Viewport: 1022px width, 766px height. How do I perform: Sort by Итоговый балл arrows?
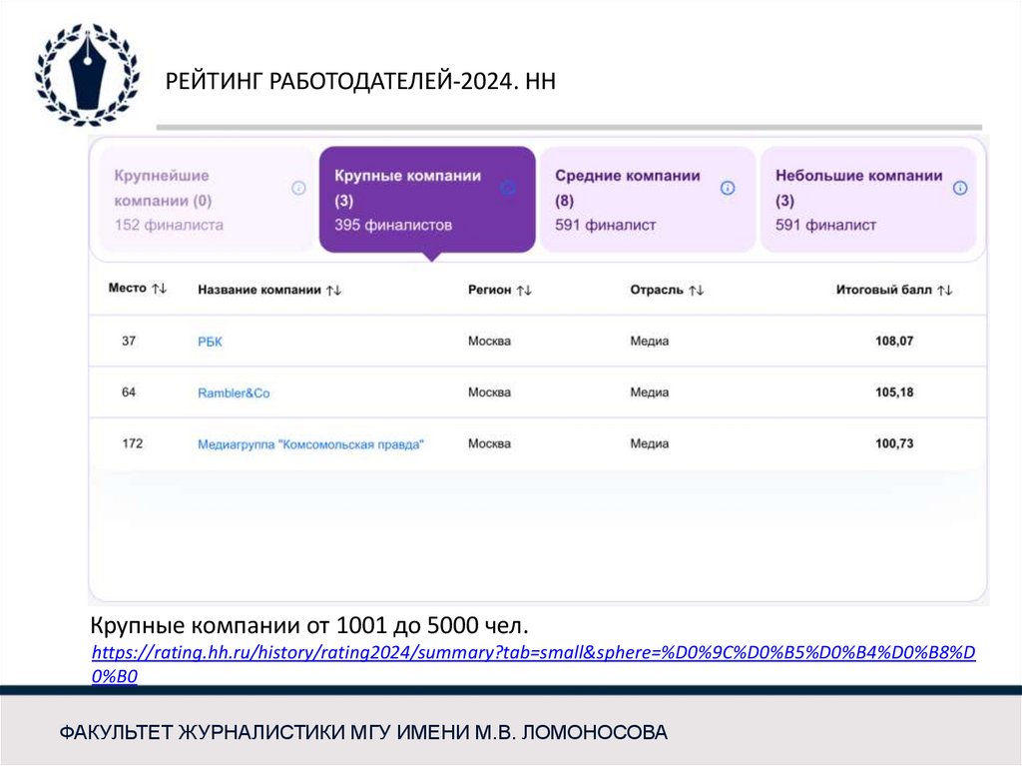[945, 290]
